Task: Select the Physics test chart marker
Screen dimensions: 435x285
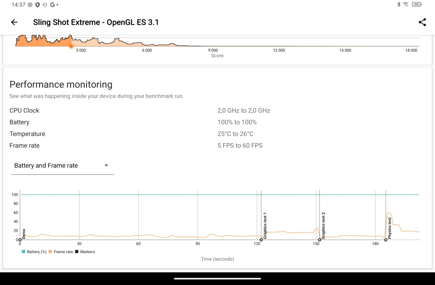Action: 386,240
